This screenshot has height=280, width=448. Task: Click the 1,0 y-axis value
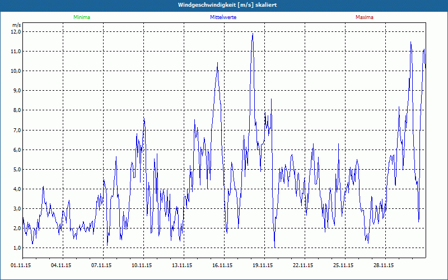(x=17, y=248)
